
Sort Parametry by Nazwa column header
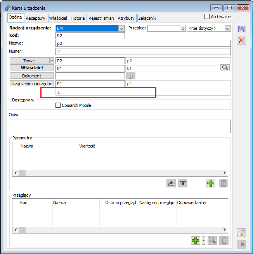27,146
